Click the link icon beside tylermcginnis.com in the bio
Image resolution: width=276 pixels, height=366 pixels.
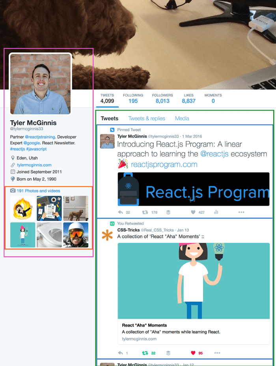click(x=13, y=165)
